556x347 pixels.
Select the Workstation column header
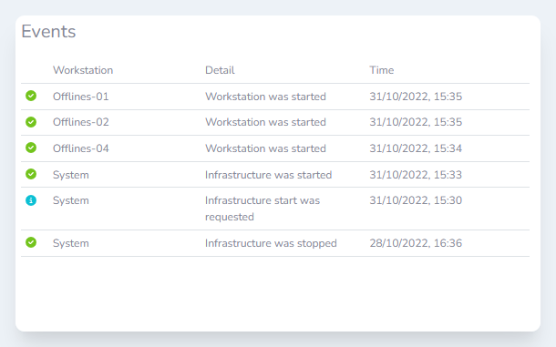[x=83, y=70]
